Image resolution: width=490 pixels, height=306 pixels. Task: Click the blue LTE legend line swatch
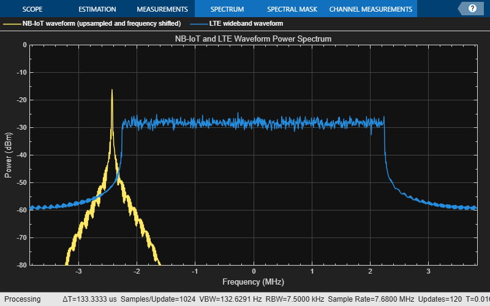(x=197, y=24)
